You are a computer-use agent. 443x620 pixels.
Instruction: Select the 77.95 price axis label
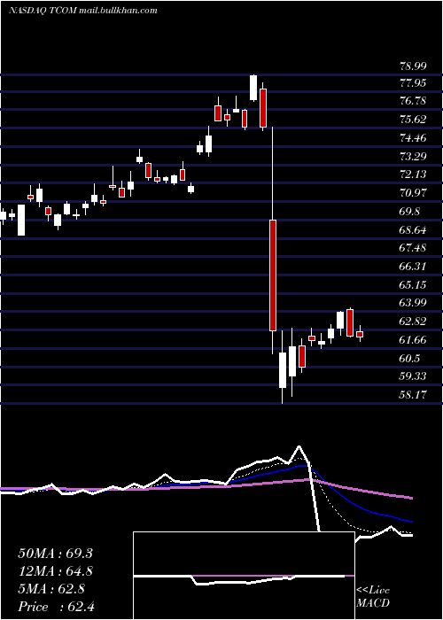414,83
